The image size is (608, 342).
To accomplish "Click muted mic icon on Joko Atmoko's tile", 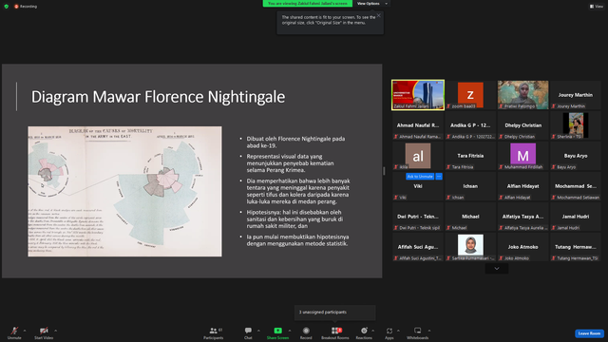I will (x=501, y=257).
